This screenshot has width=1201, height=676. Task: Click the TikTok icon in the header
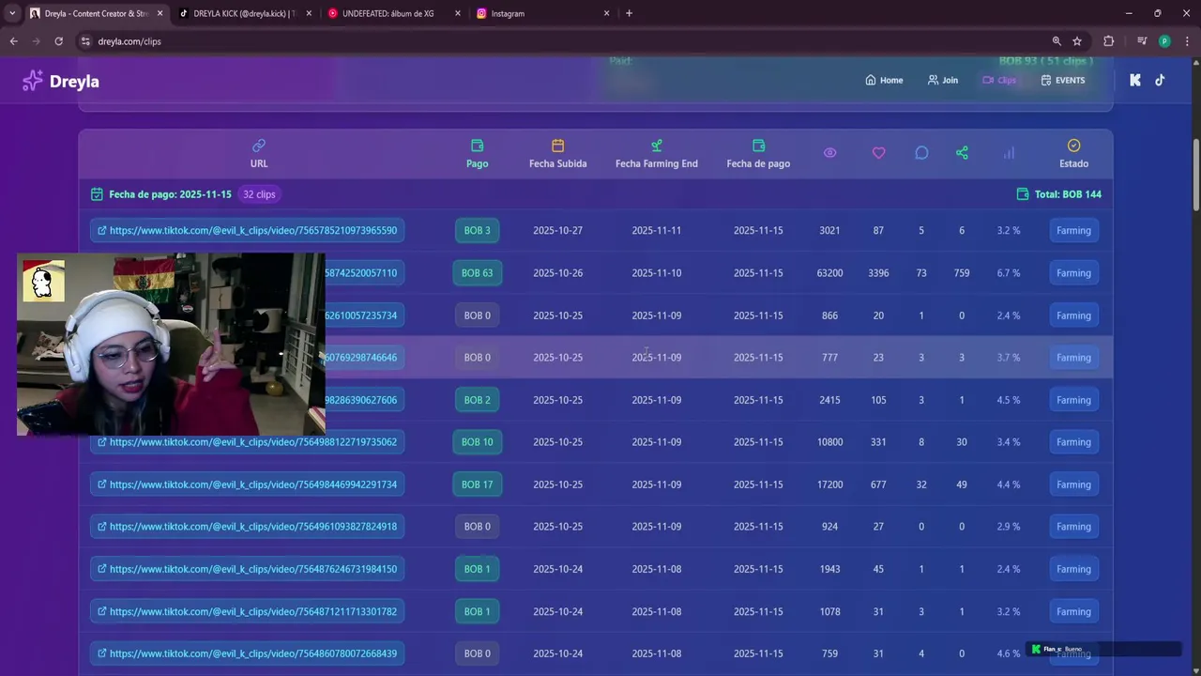tap(1160, 80)
